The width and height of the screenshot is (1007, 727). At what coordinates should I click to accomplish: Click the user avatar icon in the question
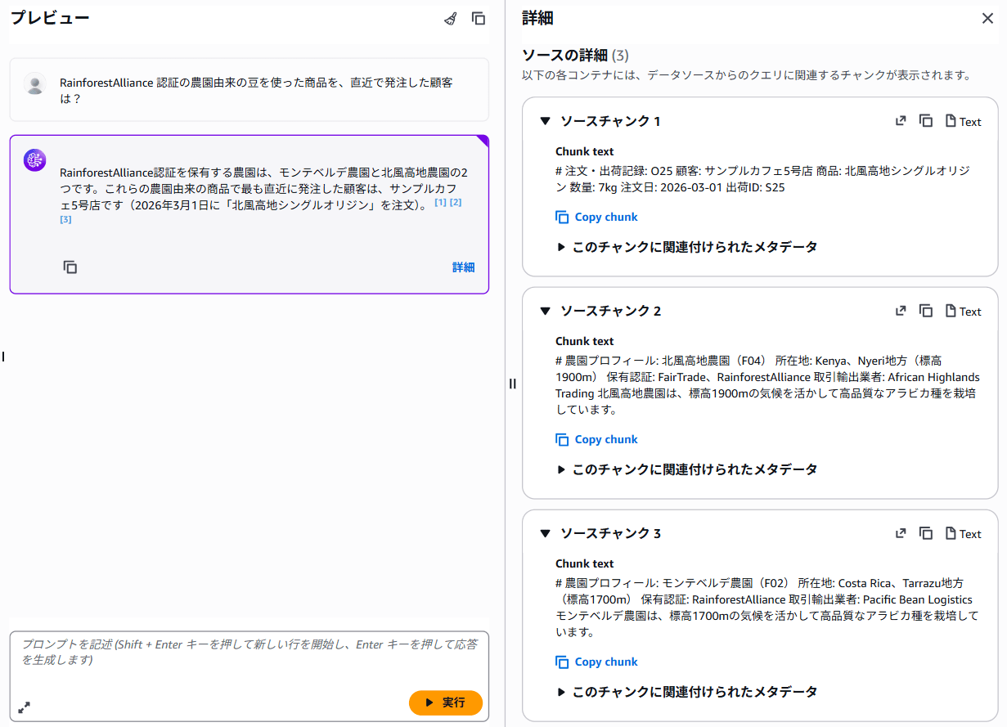coord(34,83)
